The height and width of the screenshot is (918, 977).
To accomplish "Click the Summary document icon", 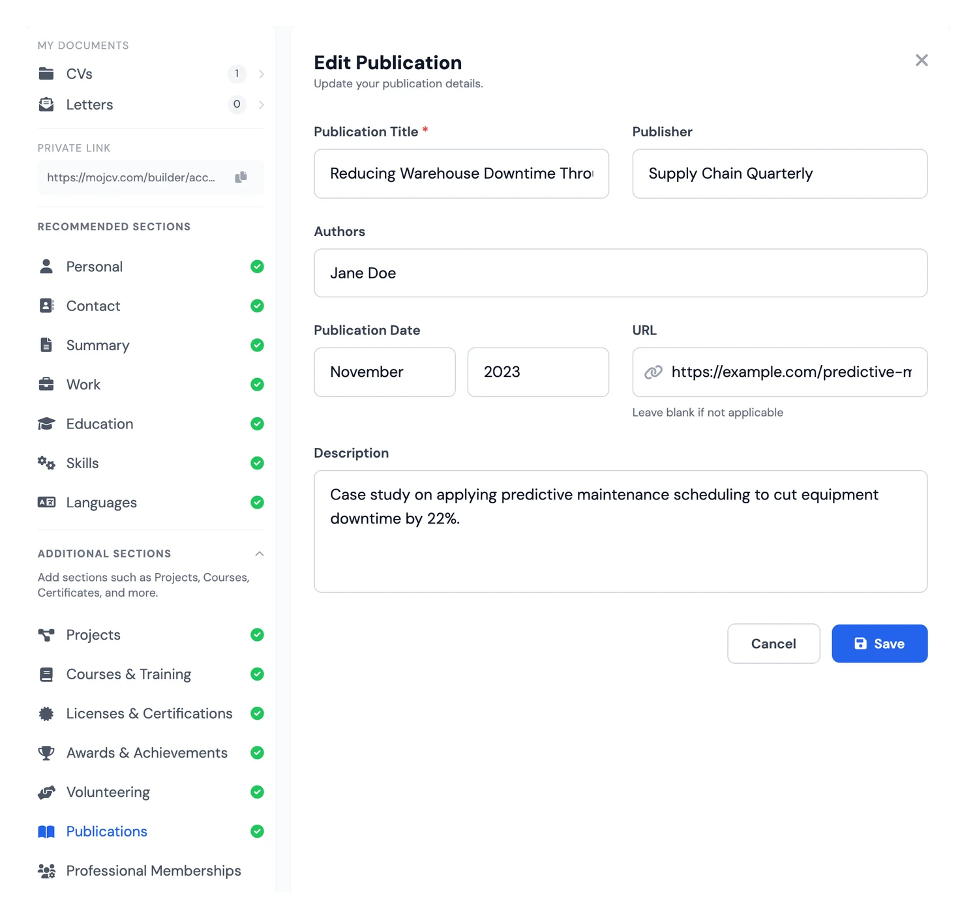I will (x=46, y=344).
